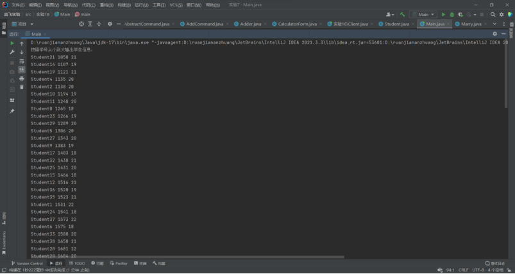
Task: Open the wrench icon to modify run configuration
Action: (x=12, y=52)
